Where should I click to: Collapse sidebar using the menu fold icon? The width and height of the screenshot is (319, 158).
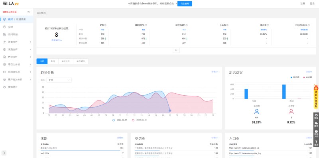pyautogui.click(x=29, y=12)
